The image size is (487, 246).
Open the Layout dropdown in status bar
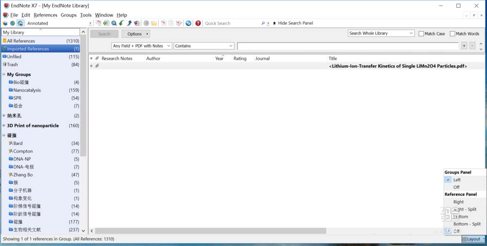pos(474,239)
